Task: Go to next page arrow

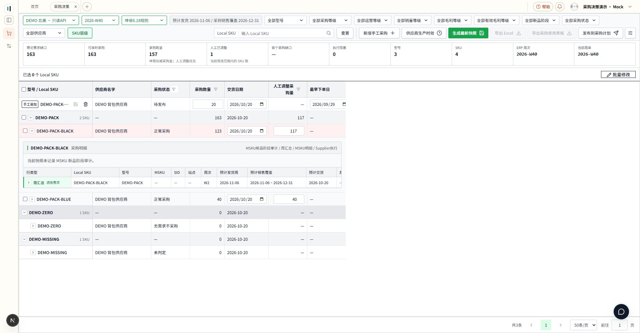Action: [560, 325]
